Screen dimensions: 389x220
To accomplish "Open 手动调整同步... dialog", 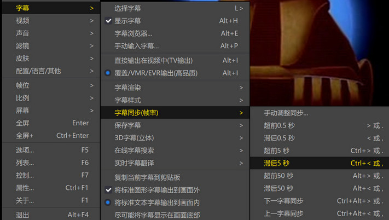I will pos(320,113).
